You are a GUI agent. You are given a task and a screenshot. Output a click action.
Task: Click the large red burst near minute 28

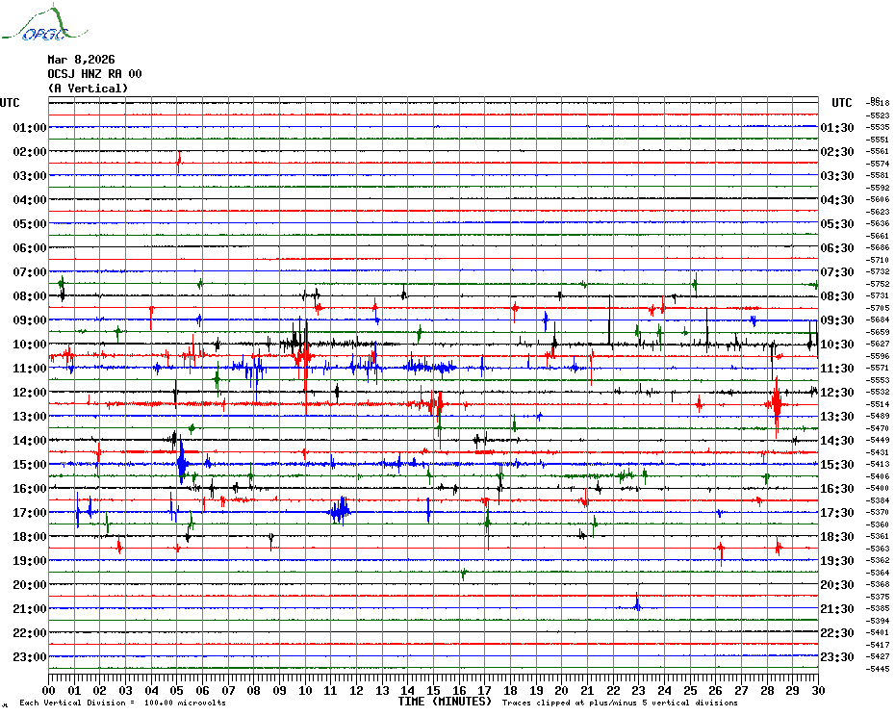(777, 403)
